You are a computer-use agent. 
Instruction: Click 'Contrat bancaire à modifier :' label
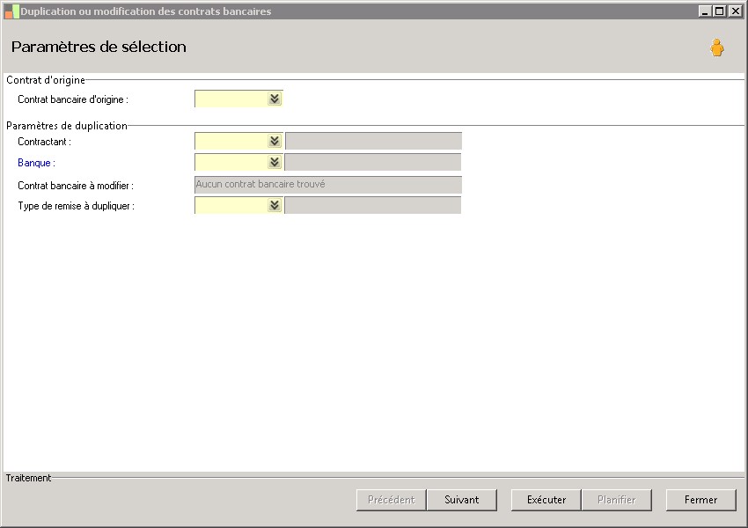(x=76, y=186)
